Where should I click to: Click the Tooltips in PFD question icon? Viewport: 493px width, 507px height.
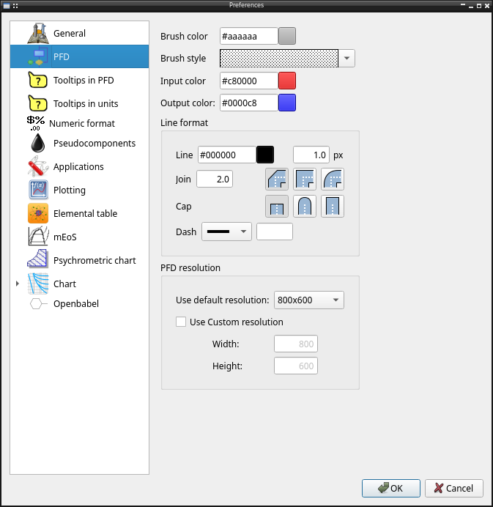[x=38, y=80]
